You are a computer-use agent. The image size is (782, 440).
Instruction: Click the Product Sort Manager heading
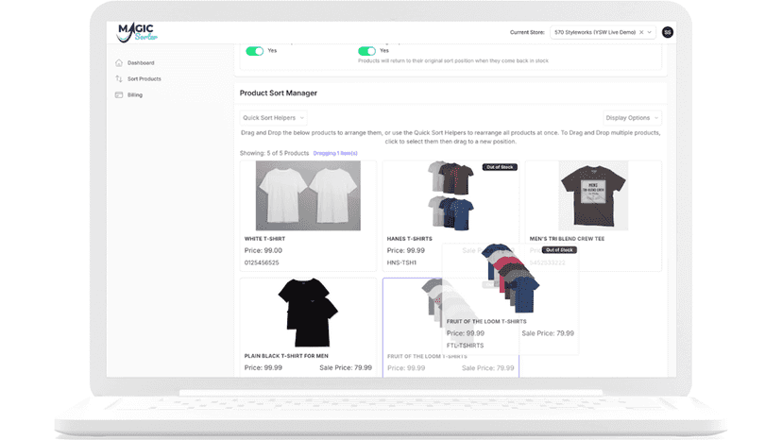279,93
